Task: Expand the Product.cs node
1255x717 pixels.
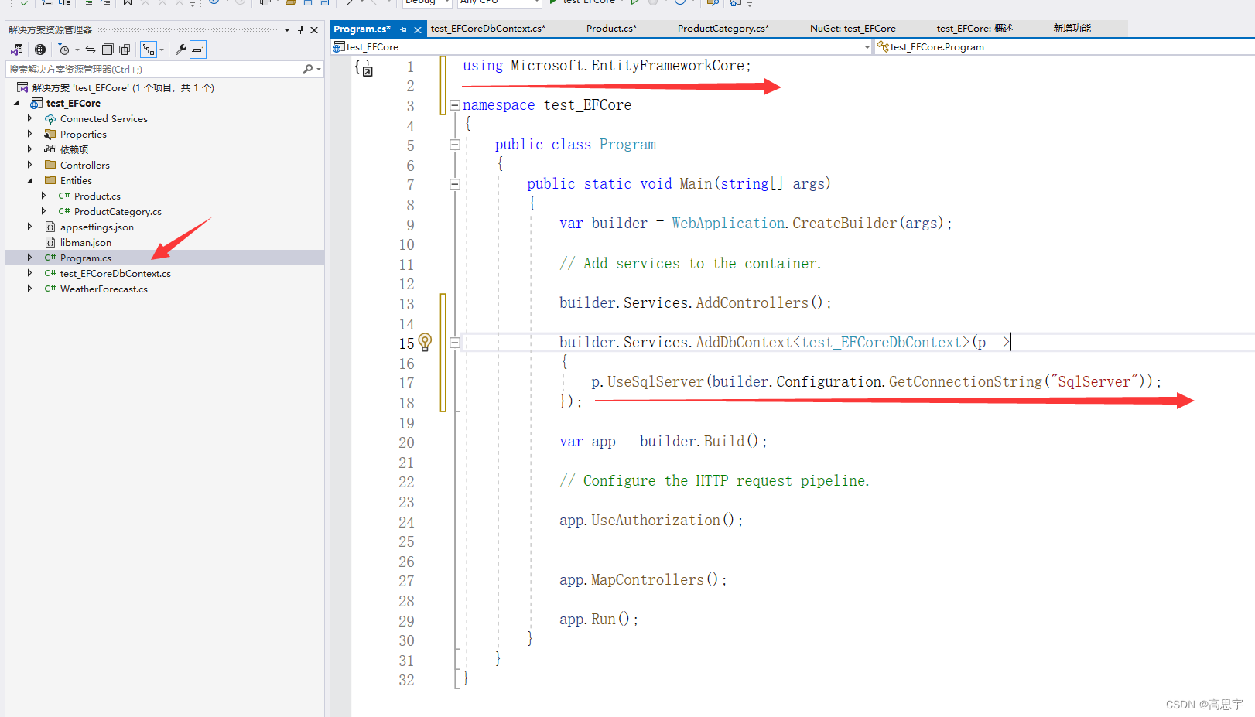Action: coord(43,196)
